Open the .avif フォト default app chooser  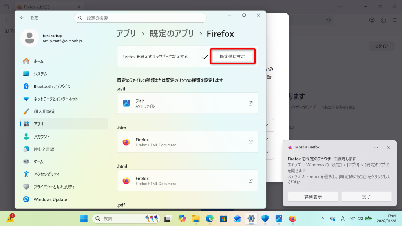click(x=187, y=103)
